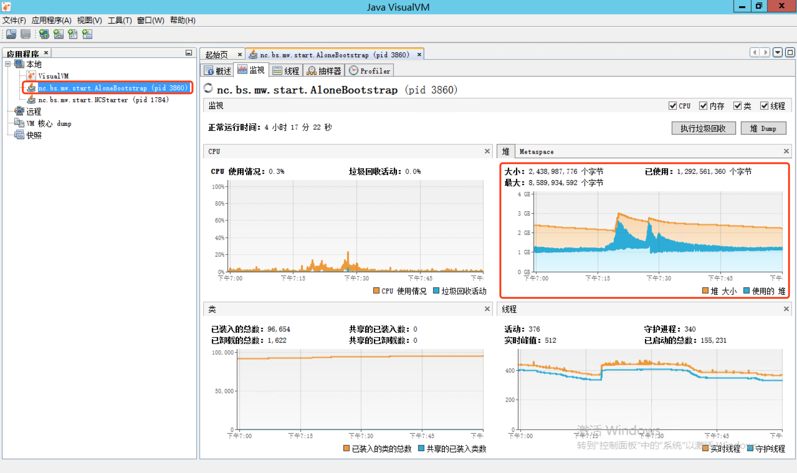Switch to the Metaspace sub-tab
Image resolution: width=797 pixels, height=473 pixels.
pyautogui.click(x=537, y=152)
